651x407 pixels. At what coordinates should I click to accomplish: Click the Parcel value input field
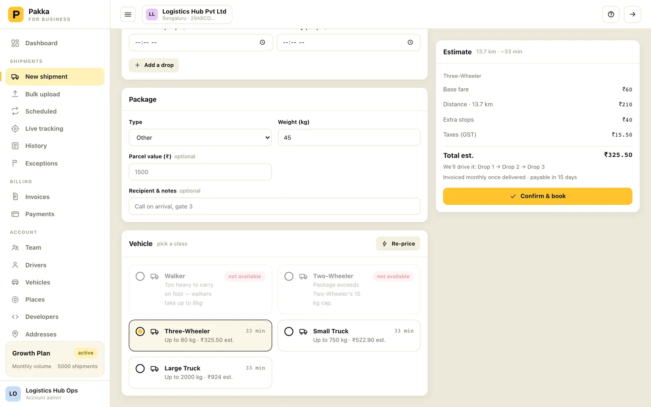[x=200, y=172]
